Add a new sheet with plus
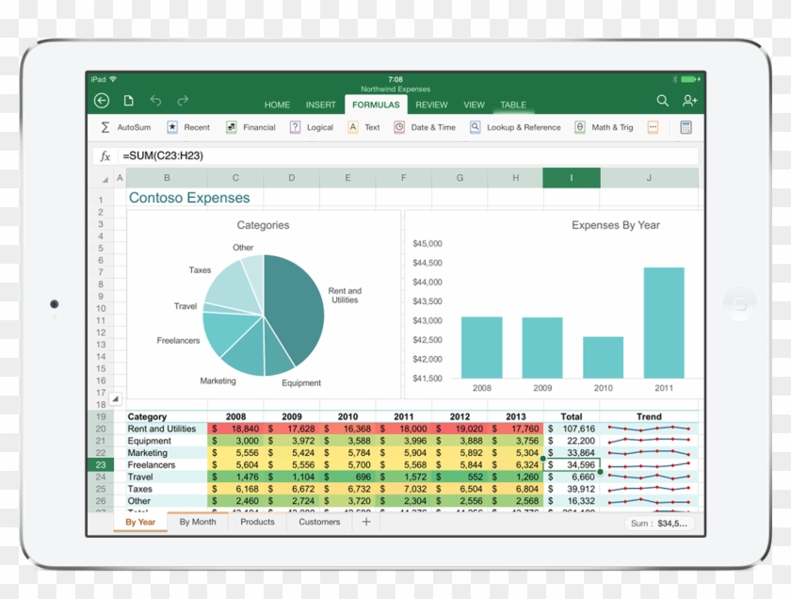The image size is (791, 599). (x=366, y=522)
